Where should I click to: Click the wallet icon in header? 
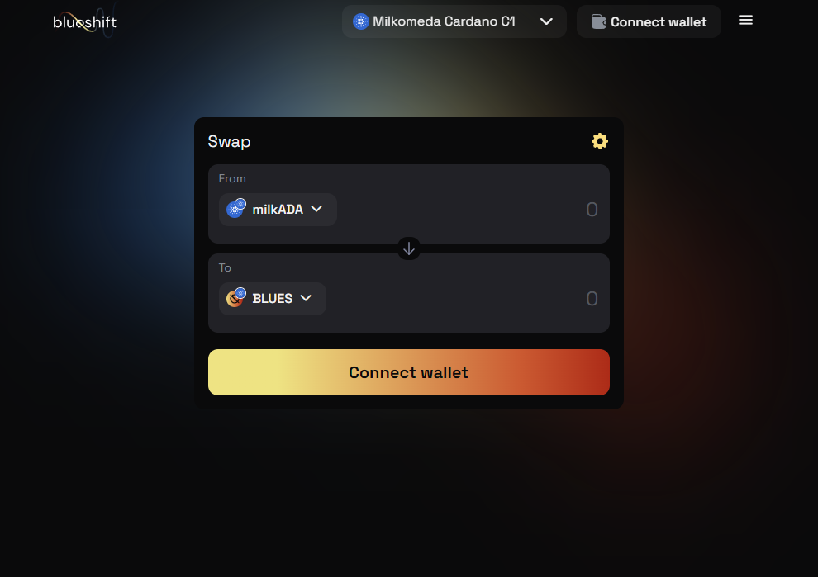598,21
